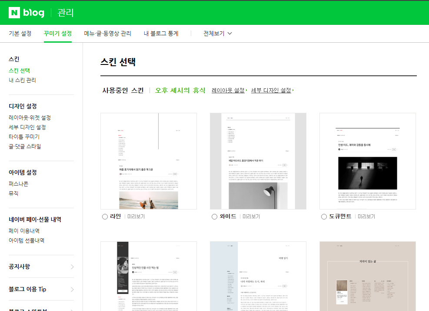Open the blog home logo text
Screen dimensions: 429x311
click(33, 13)
